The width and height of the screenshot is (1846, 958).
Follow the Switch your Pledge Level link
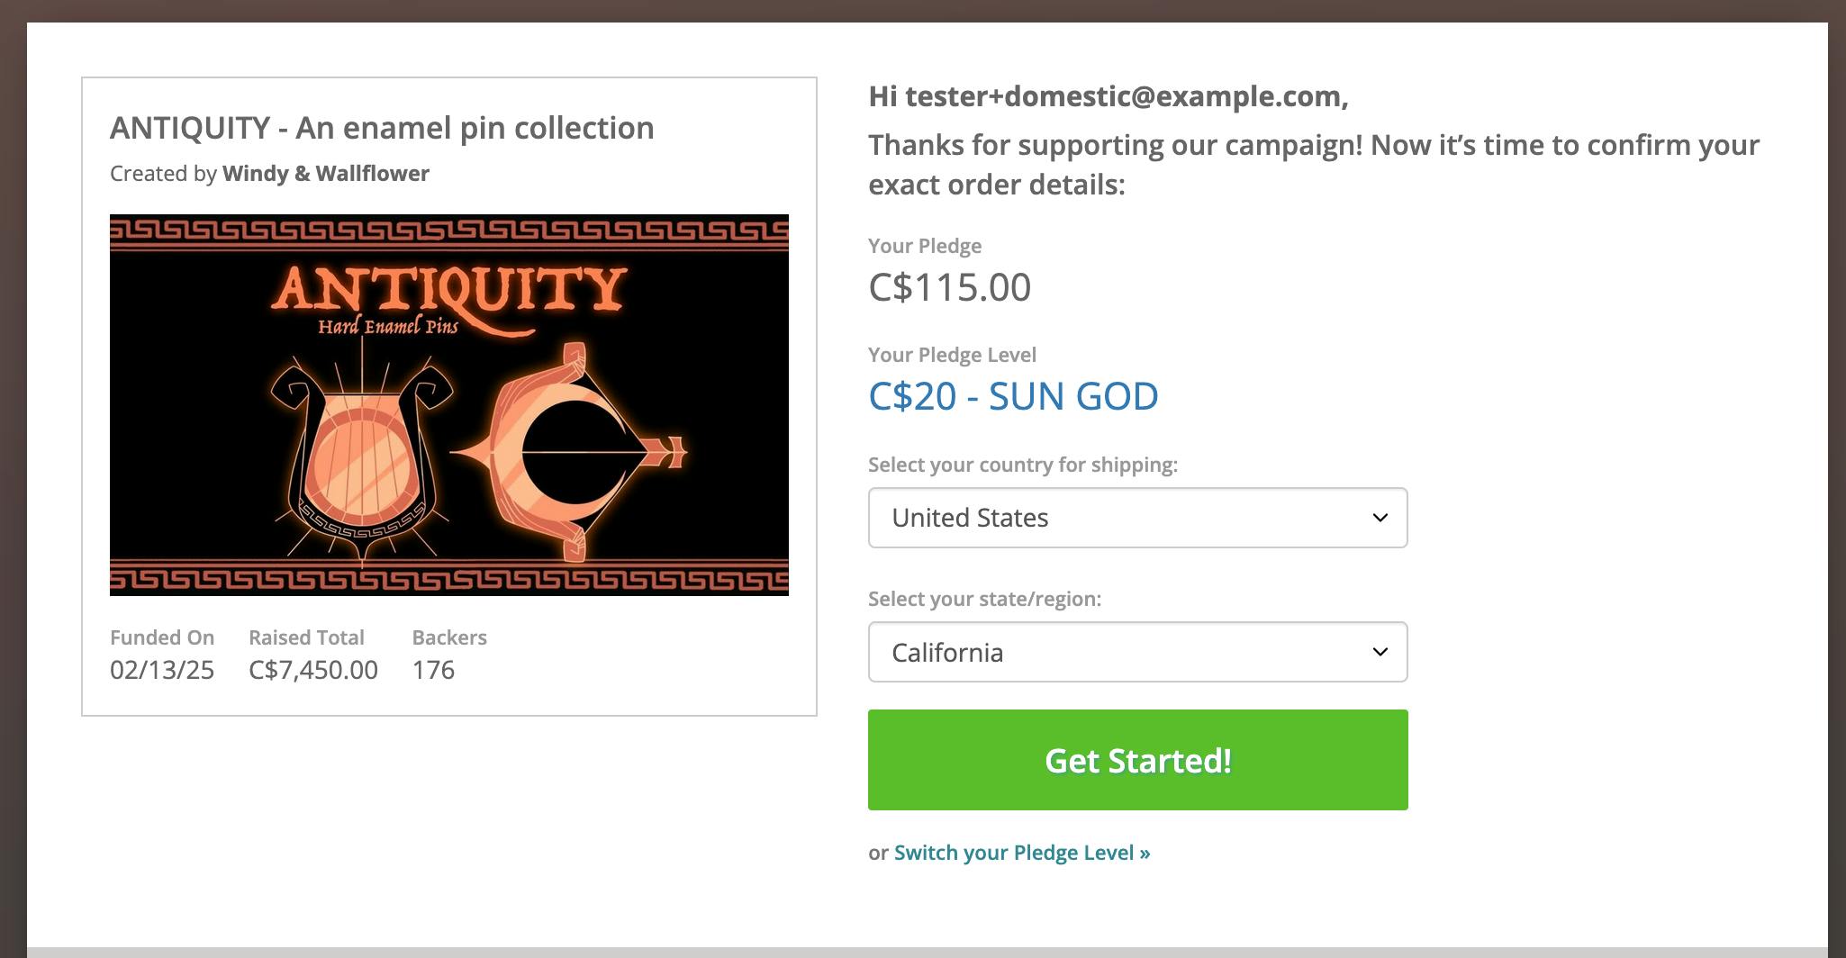coord(1021,853)
